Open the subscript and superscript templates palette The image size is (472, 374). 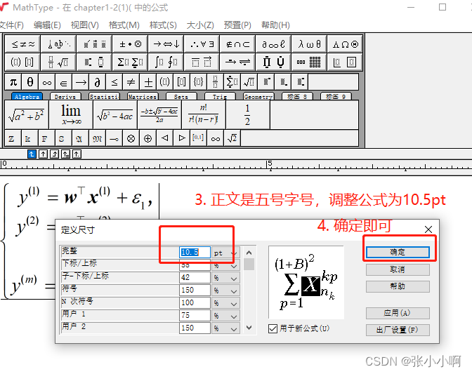pyautogui.click(x=94, y=62)
